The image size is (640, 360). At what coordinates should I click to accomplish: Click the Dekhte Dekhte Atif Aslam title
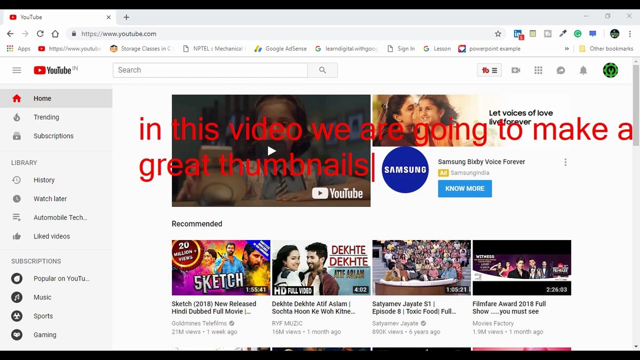point(313,307)
